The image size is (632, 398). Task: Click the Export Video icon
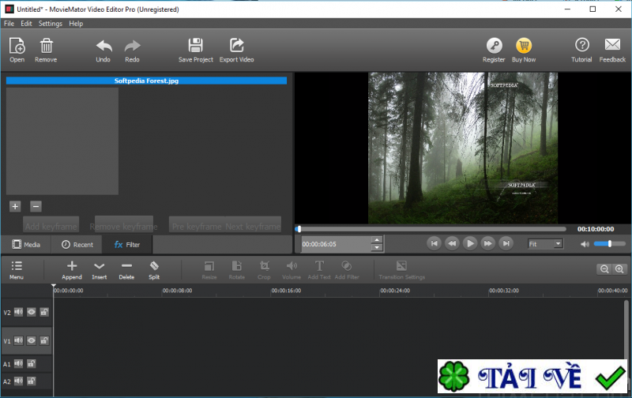coord(236,45)
